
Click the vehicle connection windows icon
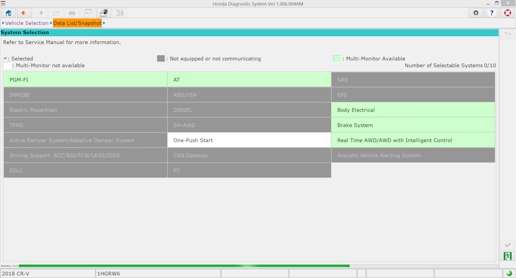pos(104,13)
